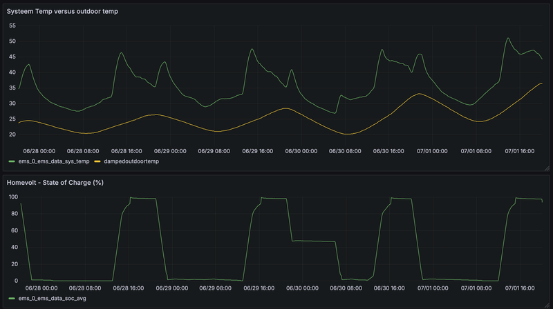
Task: Click the yellow outdoor temp peak near 07/01 00:00
Action: pos(419,94)
